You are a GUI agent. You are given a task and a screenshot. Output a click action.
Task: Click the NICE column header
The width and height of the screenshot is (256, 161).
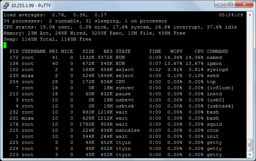[x=67, y=51]
